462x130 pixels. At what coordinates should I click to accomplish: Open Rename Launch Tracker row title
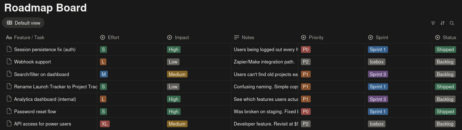coord(56,87)
